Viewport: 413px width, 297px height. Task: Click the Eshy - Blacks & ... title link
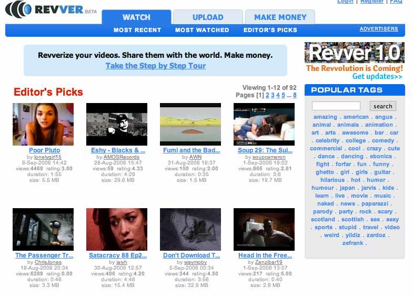(118, 150)
